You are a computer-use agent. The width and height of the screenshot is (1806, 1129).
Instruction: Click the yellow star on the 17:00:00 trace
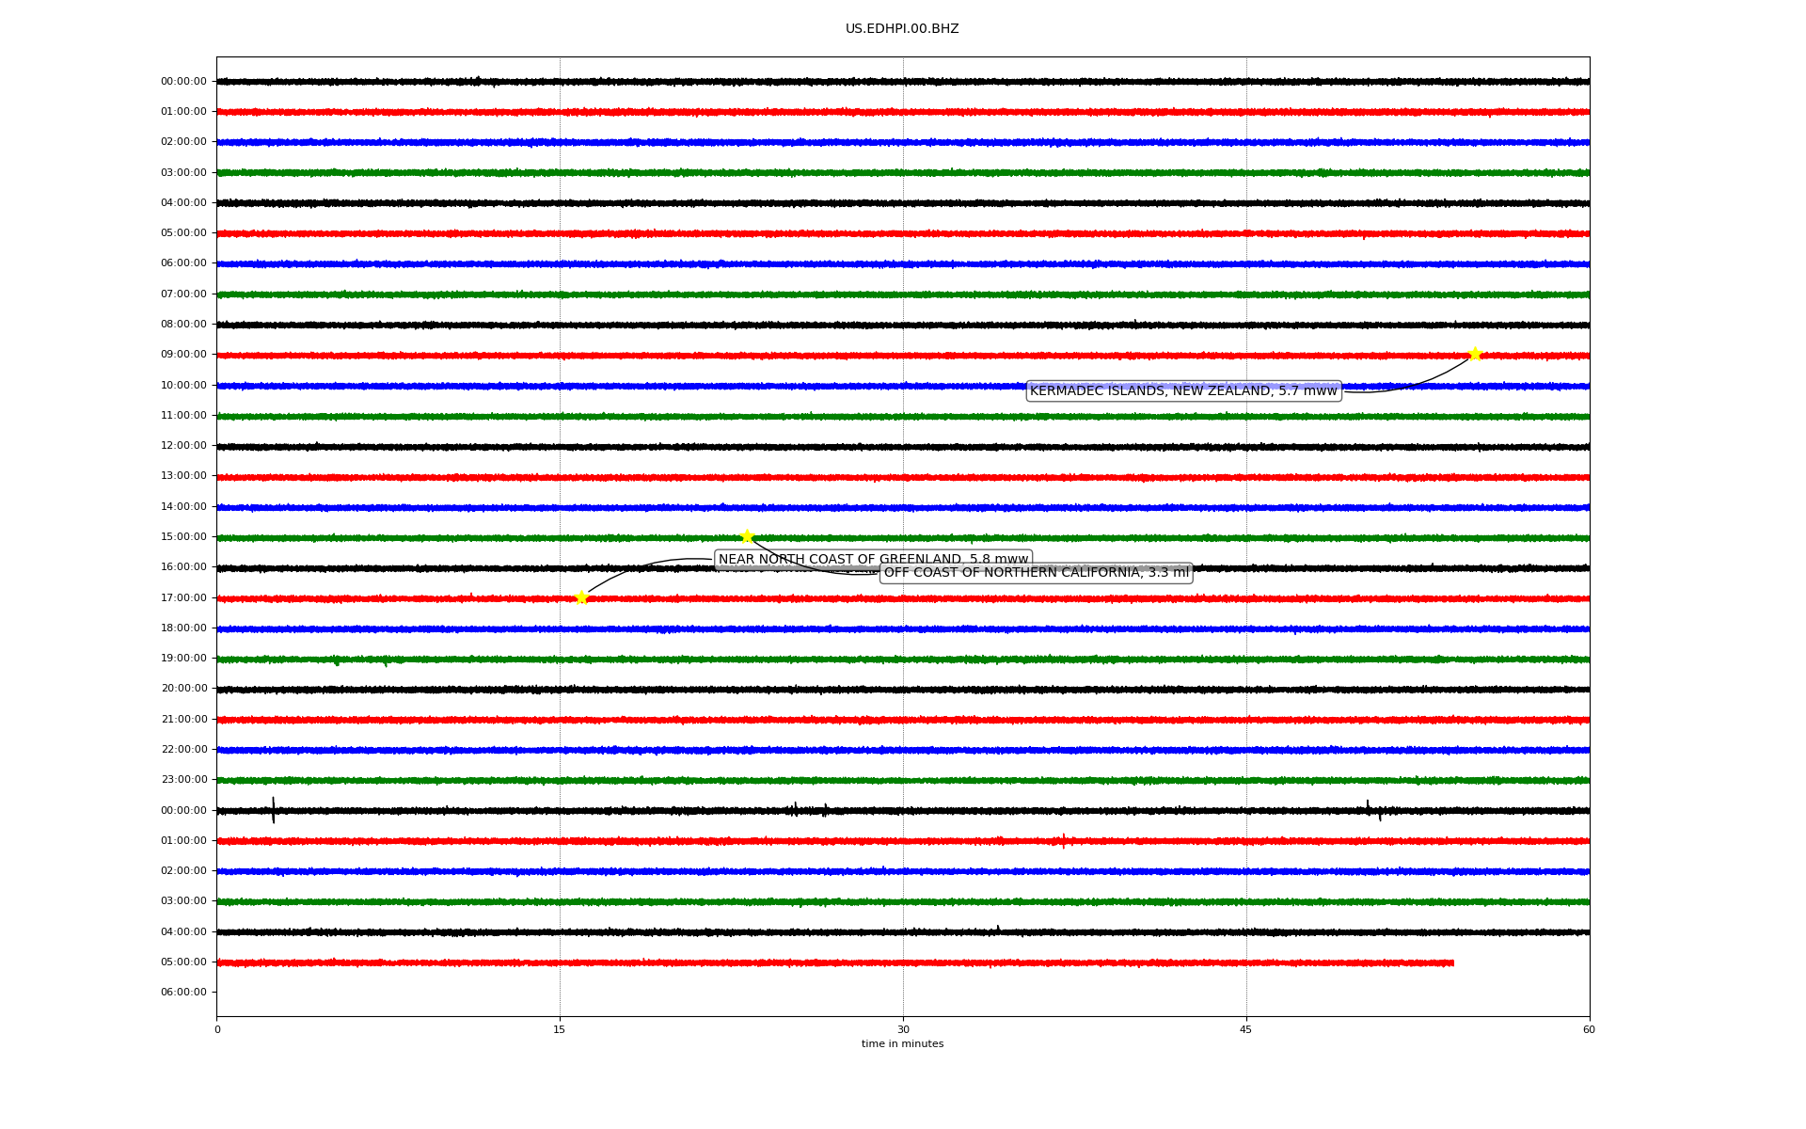(581, 597)
